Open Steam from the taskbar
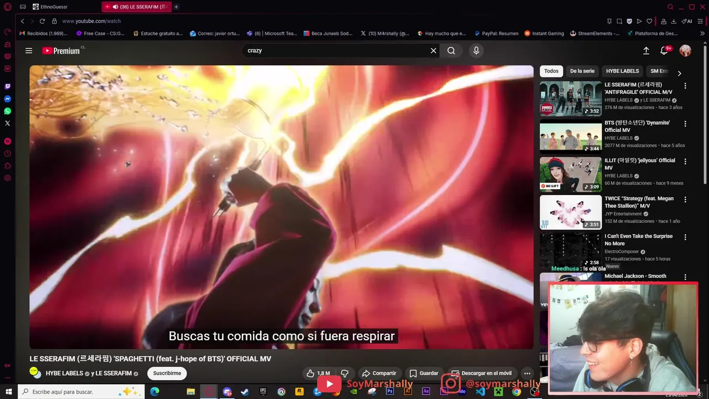Viewport: 709px width, 399px height. point(245,392)
